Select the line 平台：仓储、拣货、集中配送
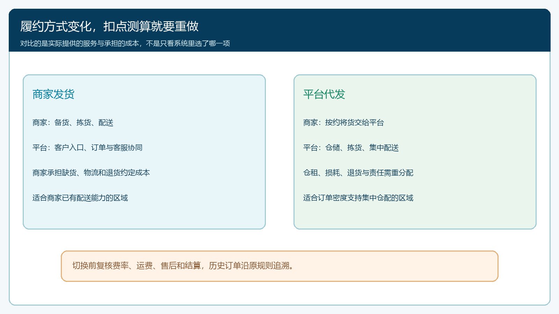The height and width of the screenshot is (314, 559). click(x=351, y=148)
